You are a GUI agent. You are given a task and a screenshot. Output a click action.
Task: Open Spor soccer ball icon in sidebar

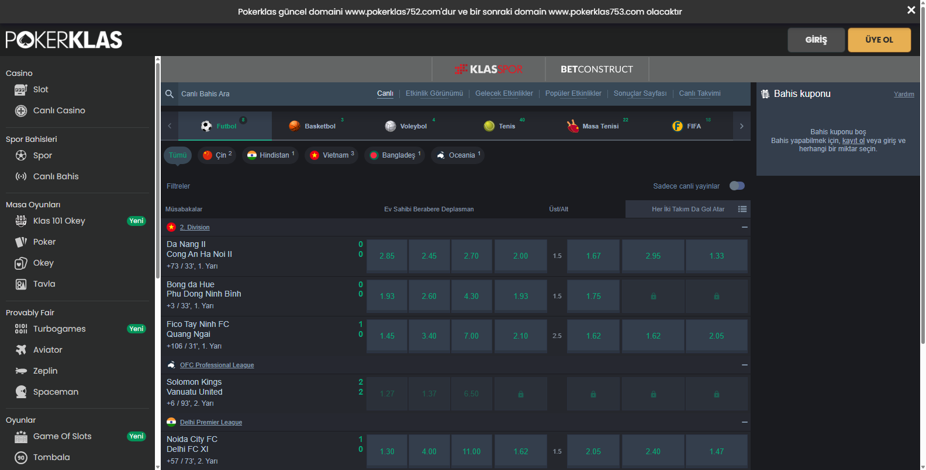pos(21,155)
